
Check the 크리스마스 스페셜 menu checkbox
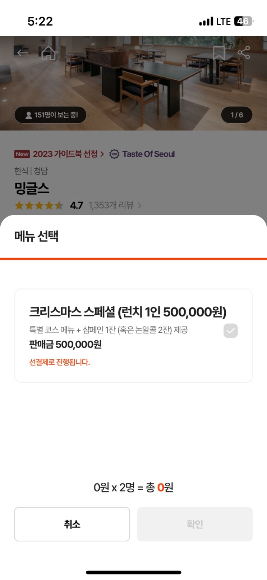(231, 331)
